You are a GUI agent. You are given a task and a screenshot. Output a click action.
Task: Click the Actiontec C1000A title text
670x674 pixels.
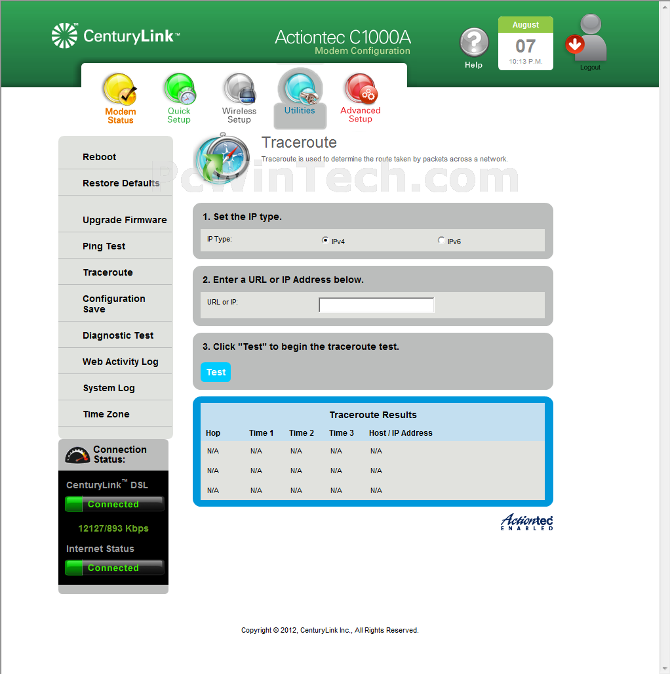[x=343, y=37]
